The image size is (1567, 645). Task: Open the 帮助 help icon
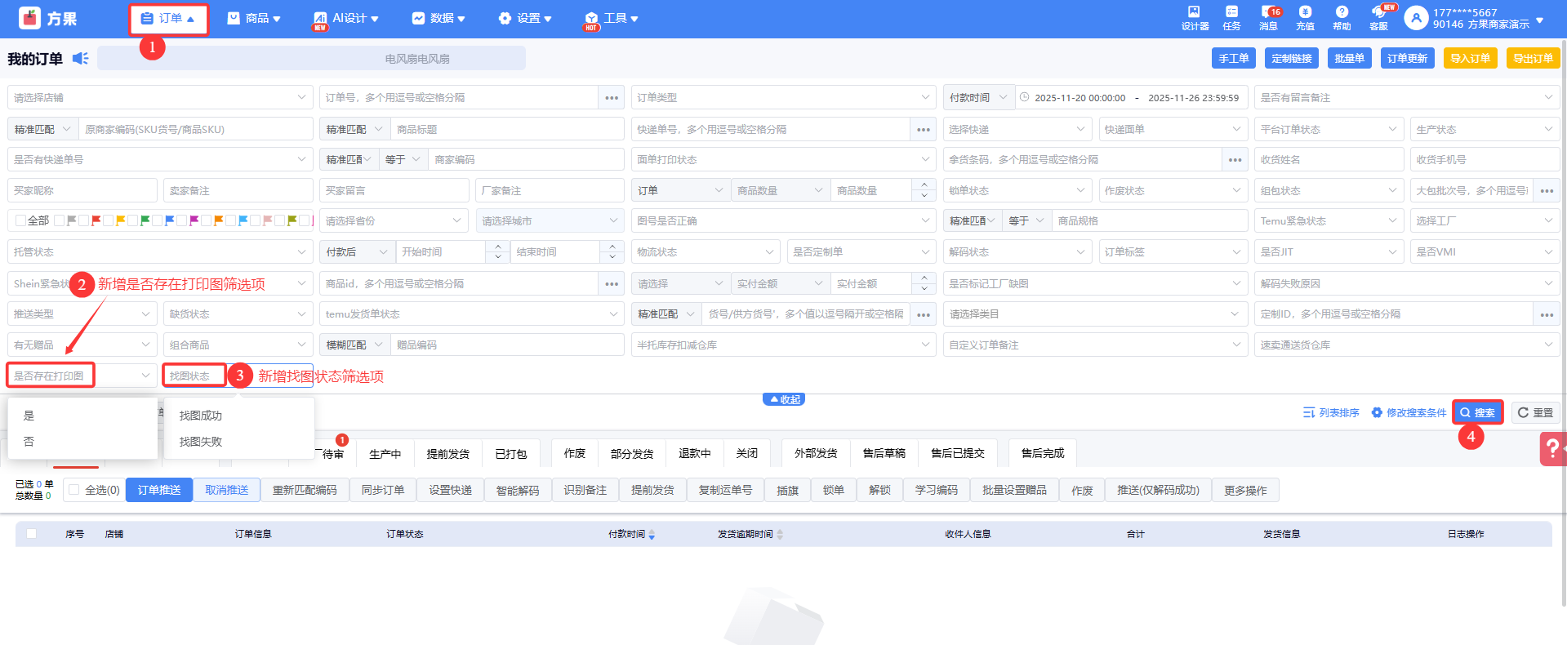(x=1342, y=17)
